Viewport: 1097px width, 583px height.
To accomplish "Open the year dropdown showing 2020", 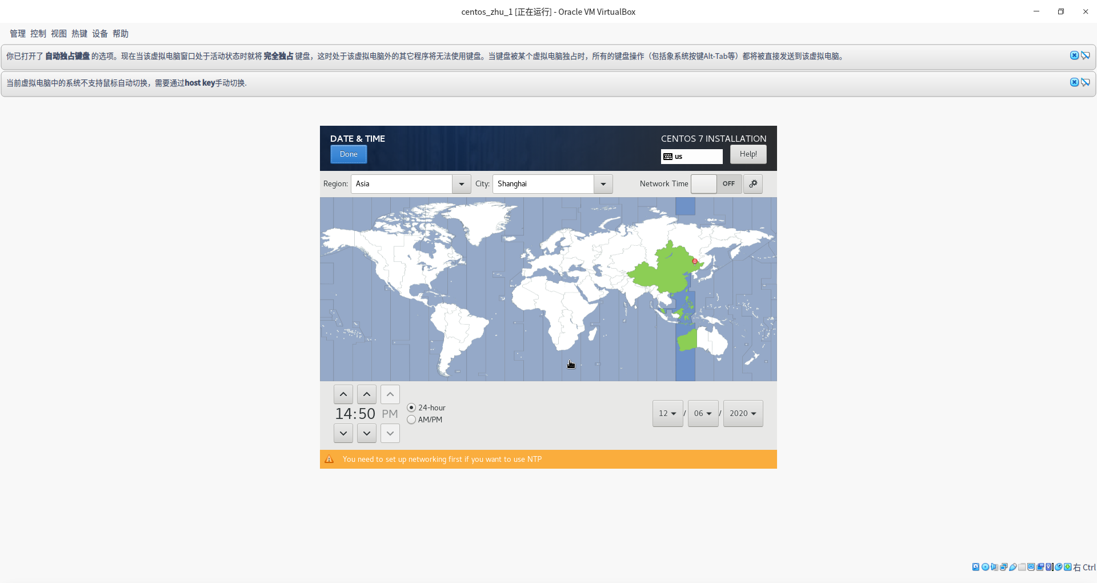I will 743,413.
